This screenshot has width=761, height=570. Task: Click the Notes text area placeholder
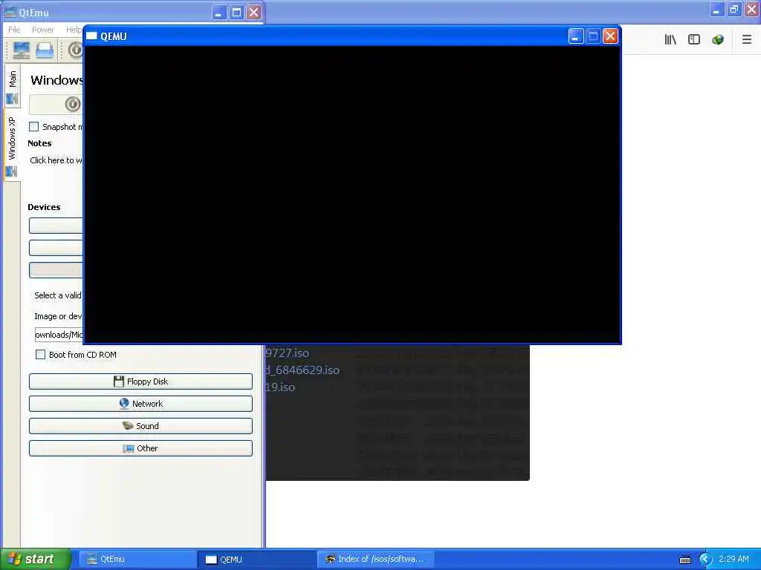point(56,160)
